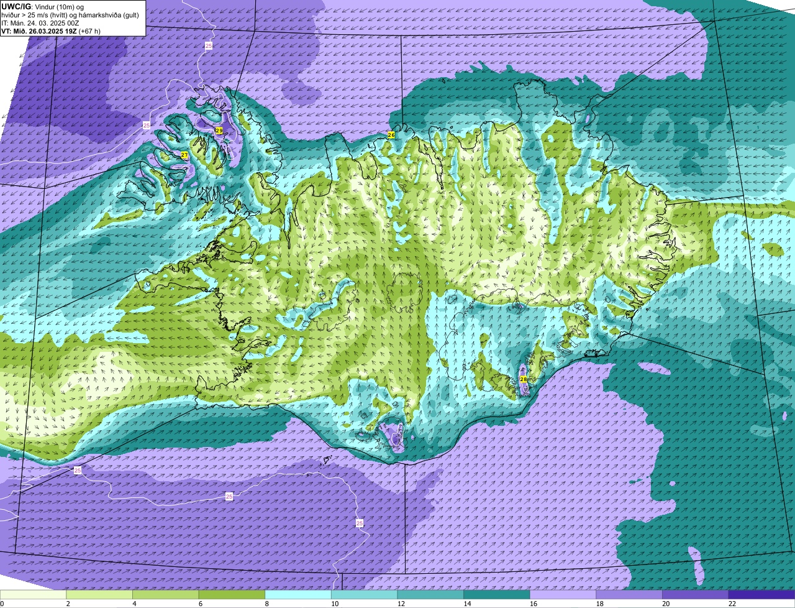Click the legend scale value 16

tap(534, 604)
